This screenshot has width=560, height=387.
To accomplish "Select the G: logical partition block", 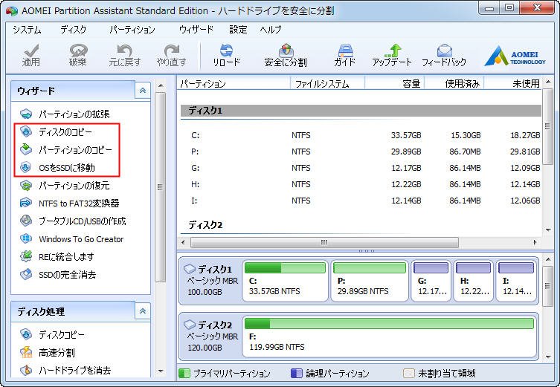I will point(431,281).
